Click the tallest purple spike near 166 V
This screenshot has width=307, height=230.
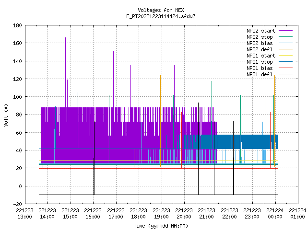(65, 72)
